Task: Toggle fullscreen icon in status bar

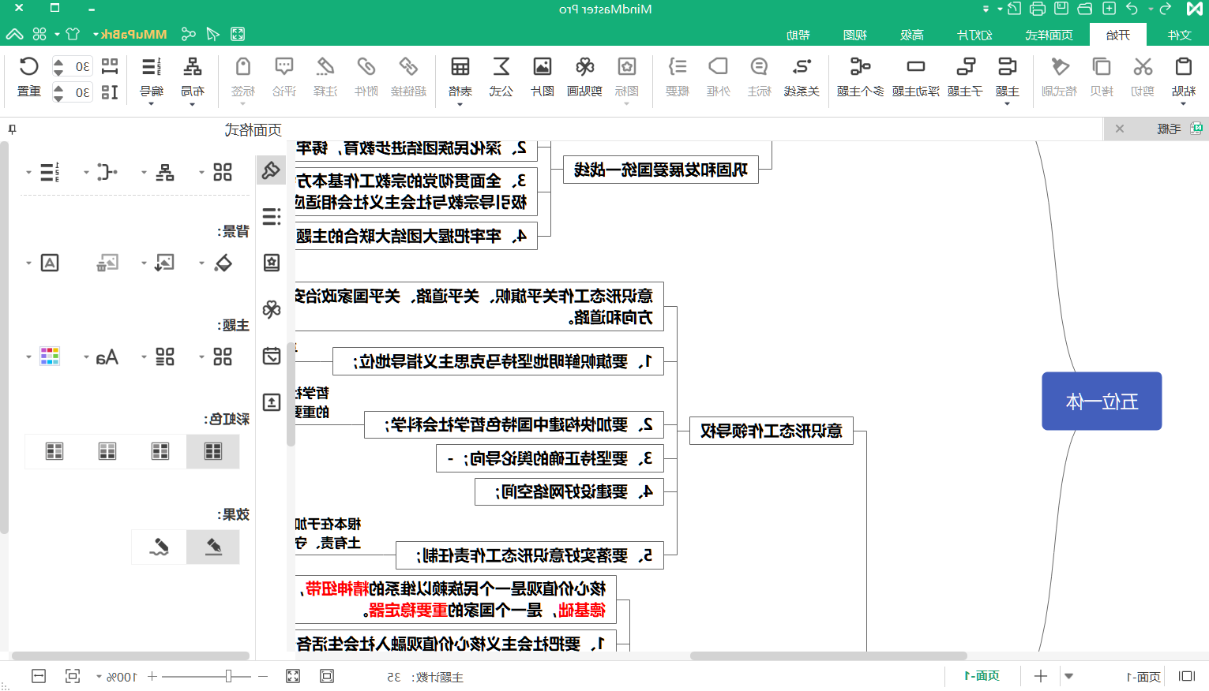Action: tap(293, 676)
